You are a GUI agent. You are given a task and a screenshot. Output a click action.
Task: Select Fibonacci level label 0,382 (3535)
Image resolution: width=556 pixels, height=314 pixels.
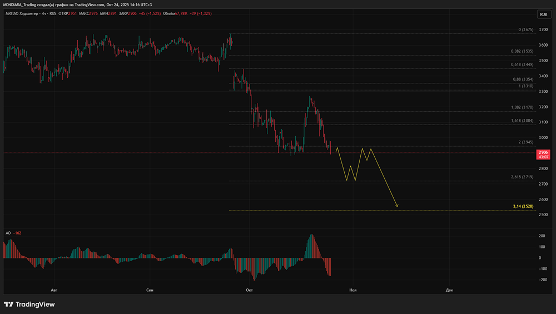(522, 51)
